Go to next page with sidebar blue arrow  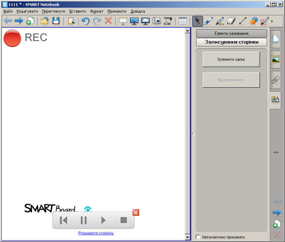277,212
